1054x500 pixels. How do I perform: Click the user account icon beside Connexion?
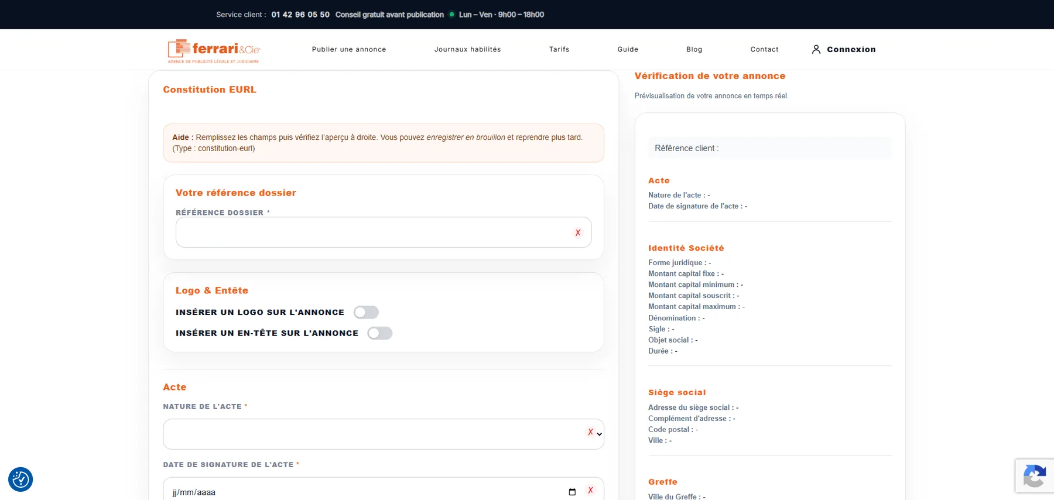(816, 49)
